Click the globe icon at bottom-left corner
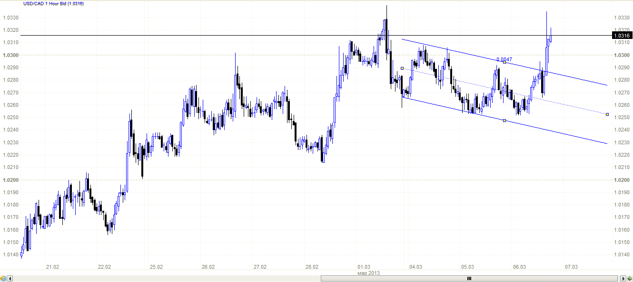 (x=3, y=278)
